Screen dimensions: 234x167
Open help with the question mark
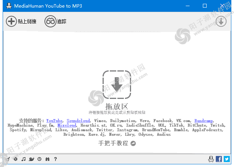tap(55, 159)
